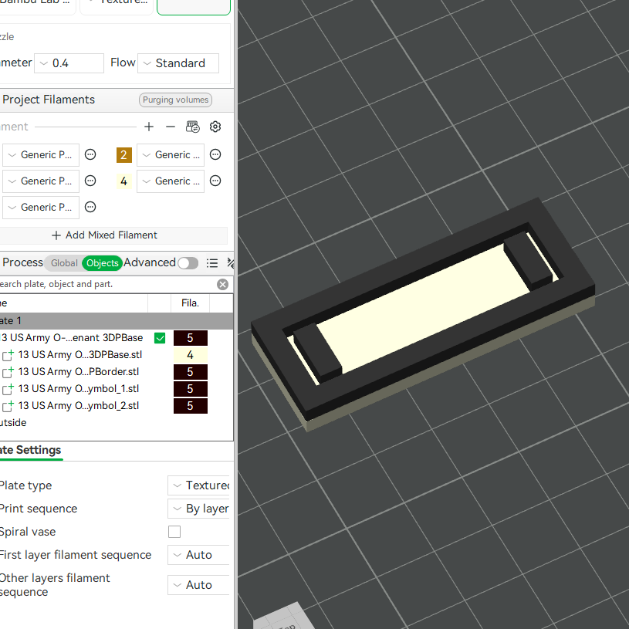The width and height of the screenshot is (629, 629).
Task: Switch process view to Global
Action: tap(64, 263)
